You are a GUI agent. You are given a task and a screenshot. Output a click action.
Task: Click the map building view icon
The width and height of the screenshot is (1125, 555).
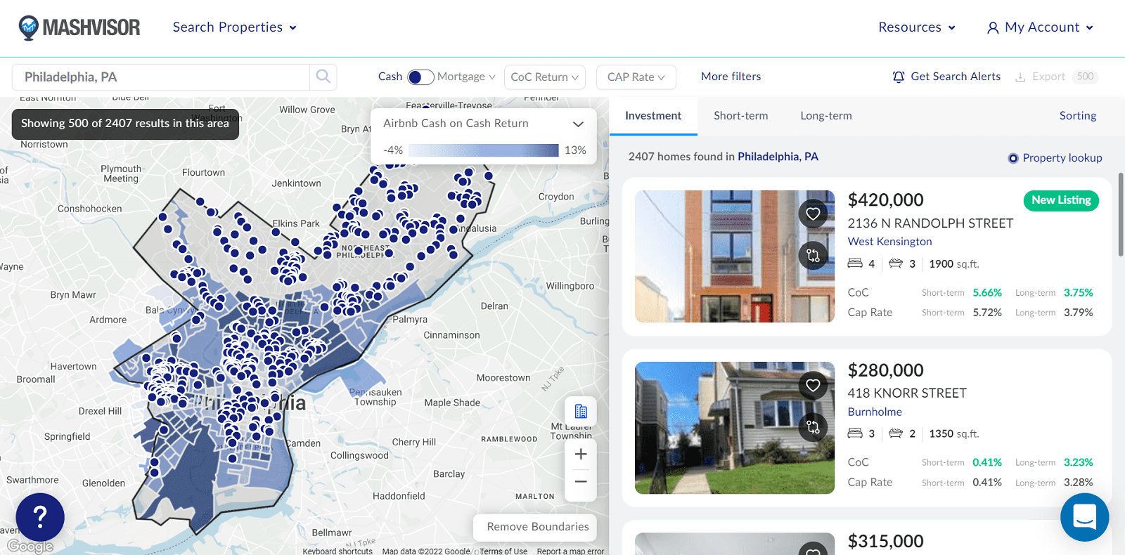[x=581, y=412]
